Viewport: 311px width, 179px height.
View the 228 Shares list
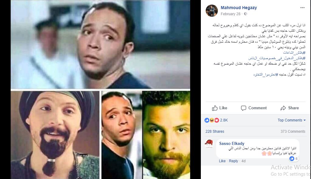pyautogui.click(x=215, y=132)
